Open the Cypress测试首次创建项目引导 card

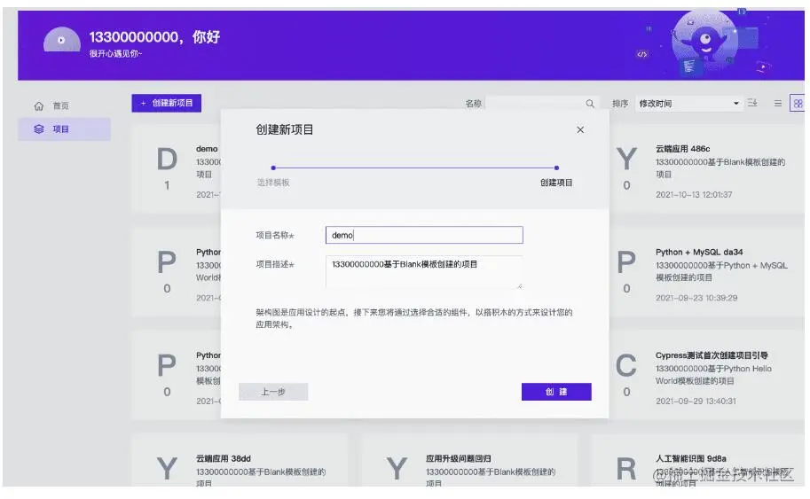705,375
